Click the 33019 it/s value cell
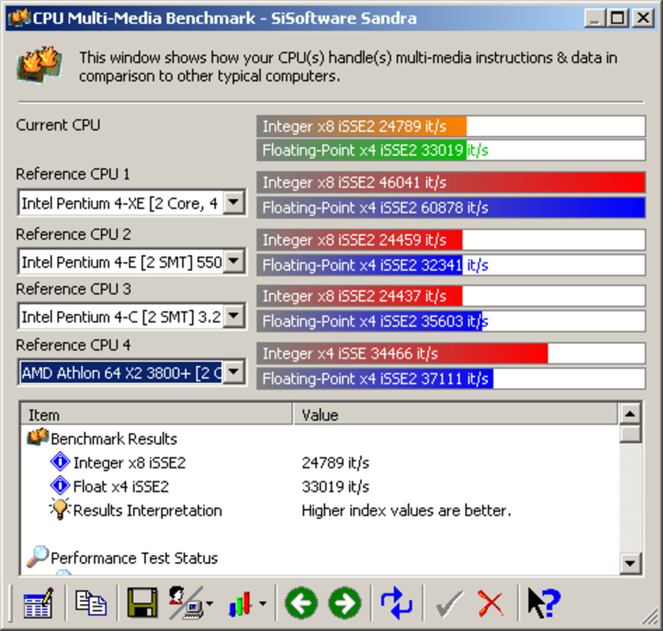 pos(335,486)
